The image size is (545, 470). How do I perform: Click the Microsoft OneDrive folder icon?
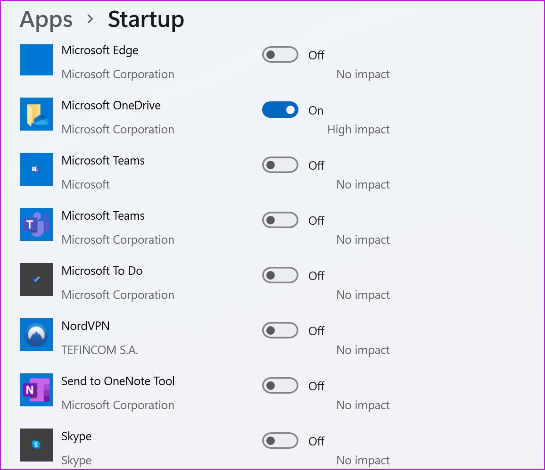pyautogui.click(x=36, y=114)
